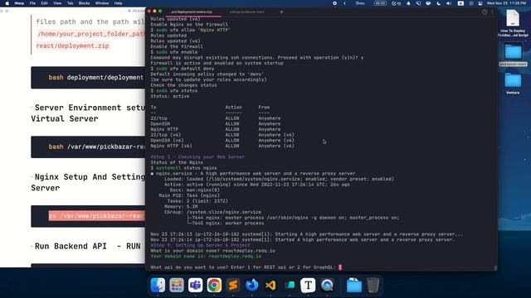Open the View menu

[57, 3]
